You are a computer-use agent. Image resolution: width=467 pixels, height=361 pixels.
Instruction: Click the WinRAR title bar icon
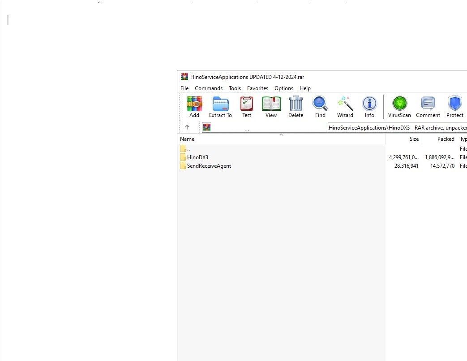tap(184, 77)
